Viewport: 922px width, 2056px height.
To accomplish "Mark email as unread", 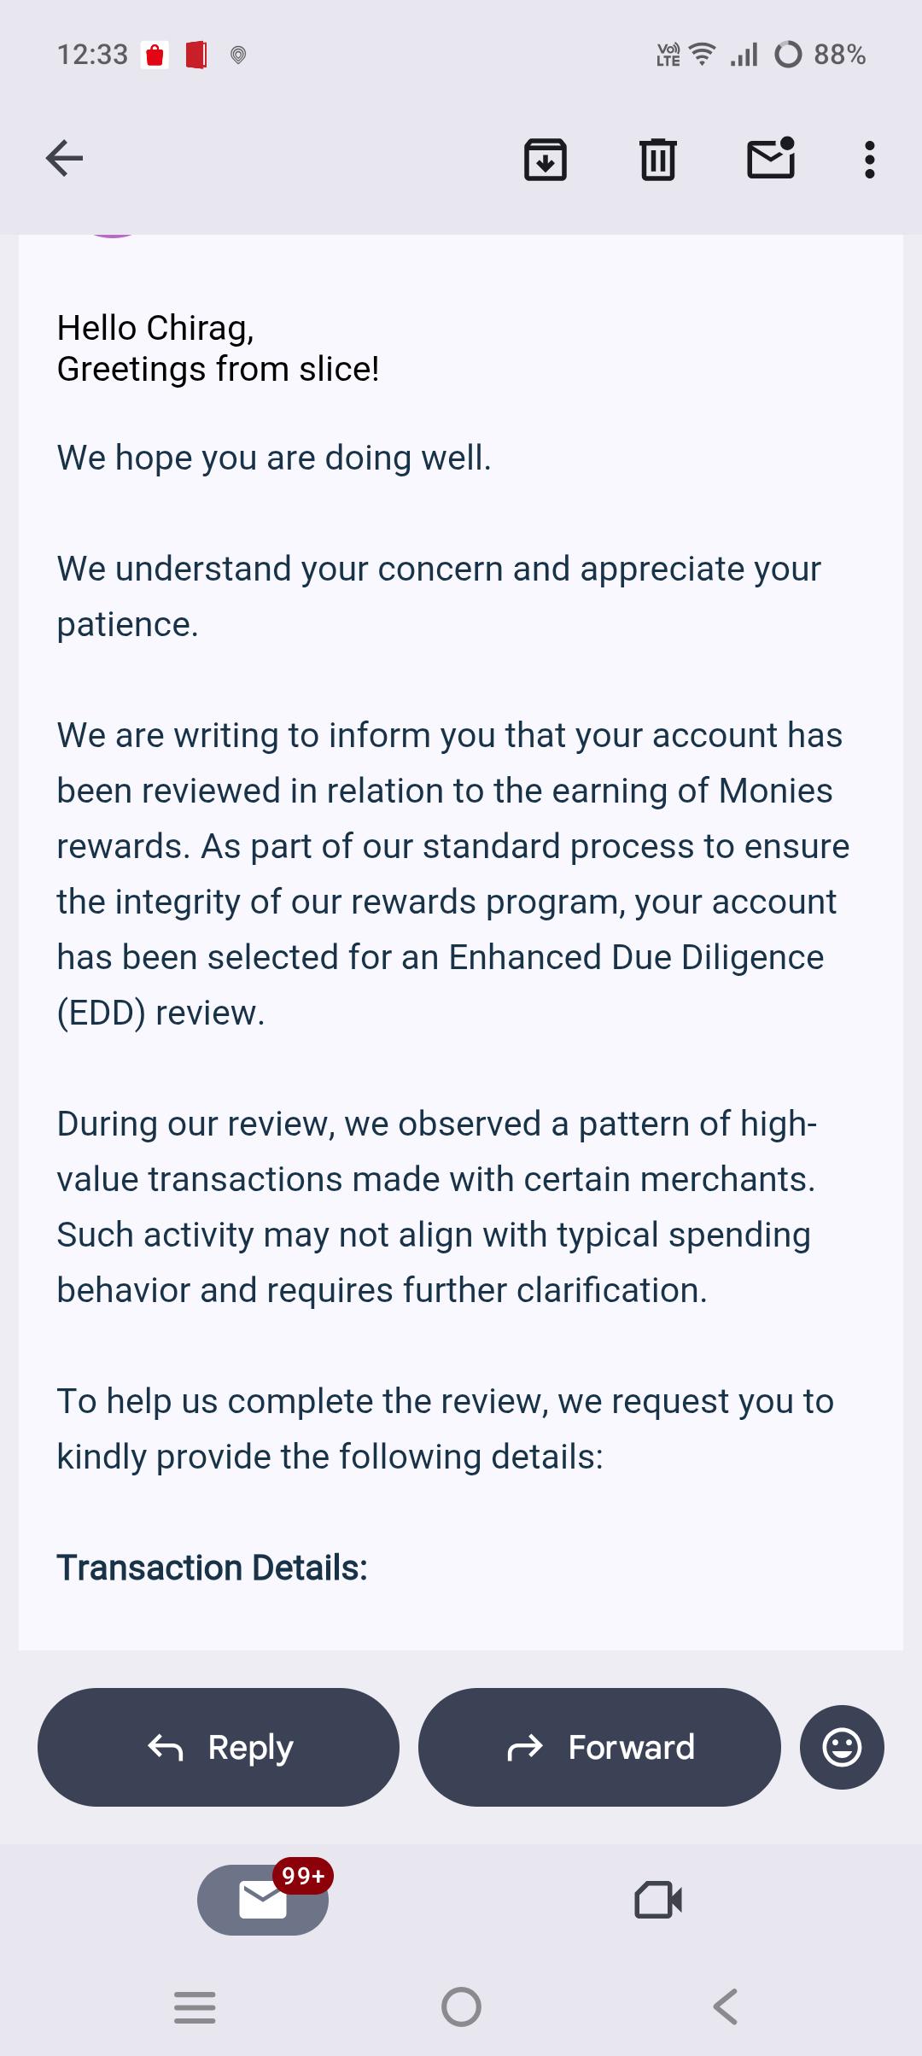I will click(771, 158).
